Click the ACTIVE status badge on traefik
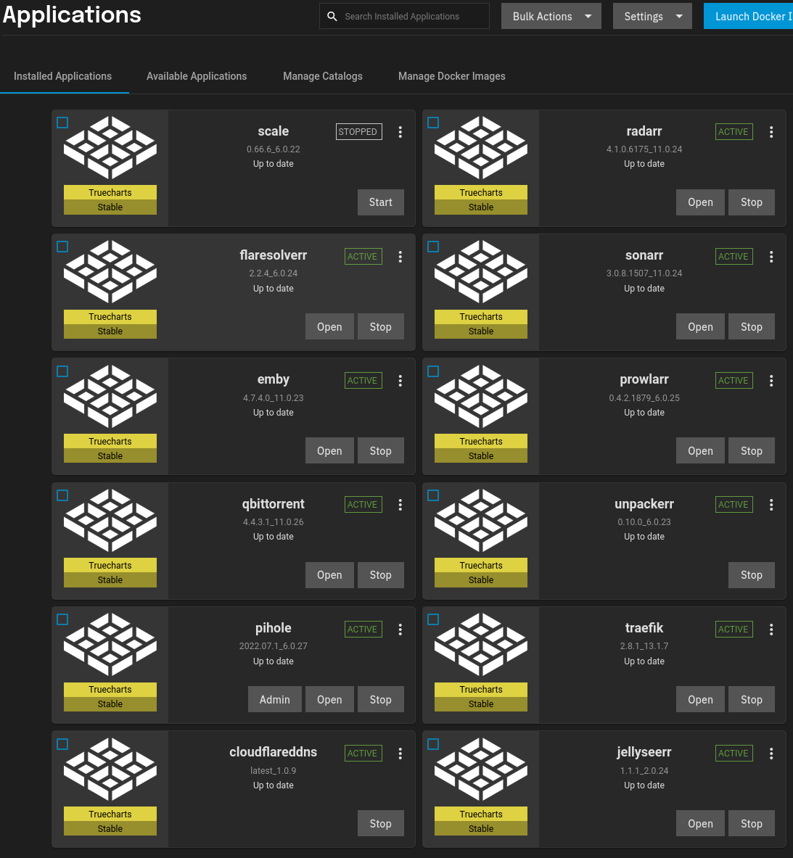793x858 pixels. 734,630
